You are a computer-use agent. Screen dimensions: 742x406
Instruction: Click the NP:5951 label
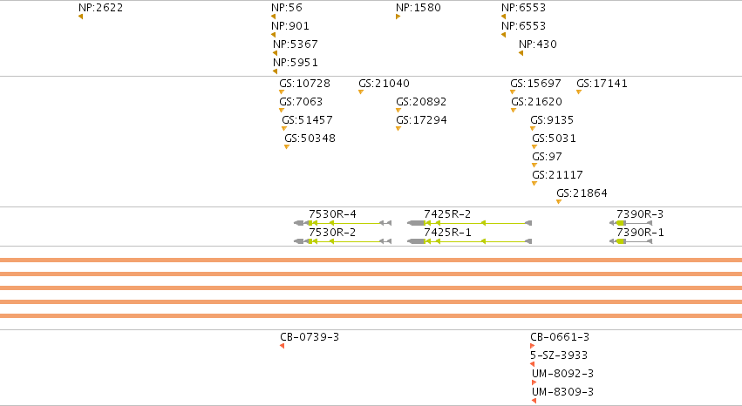296,63
